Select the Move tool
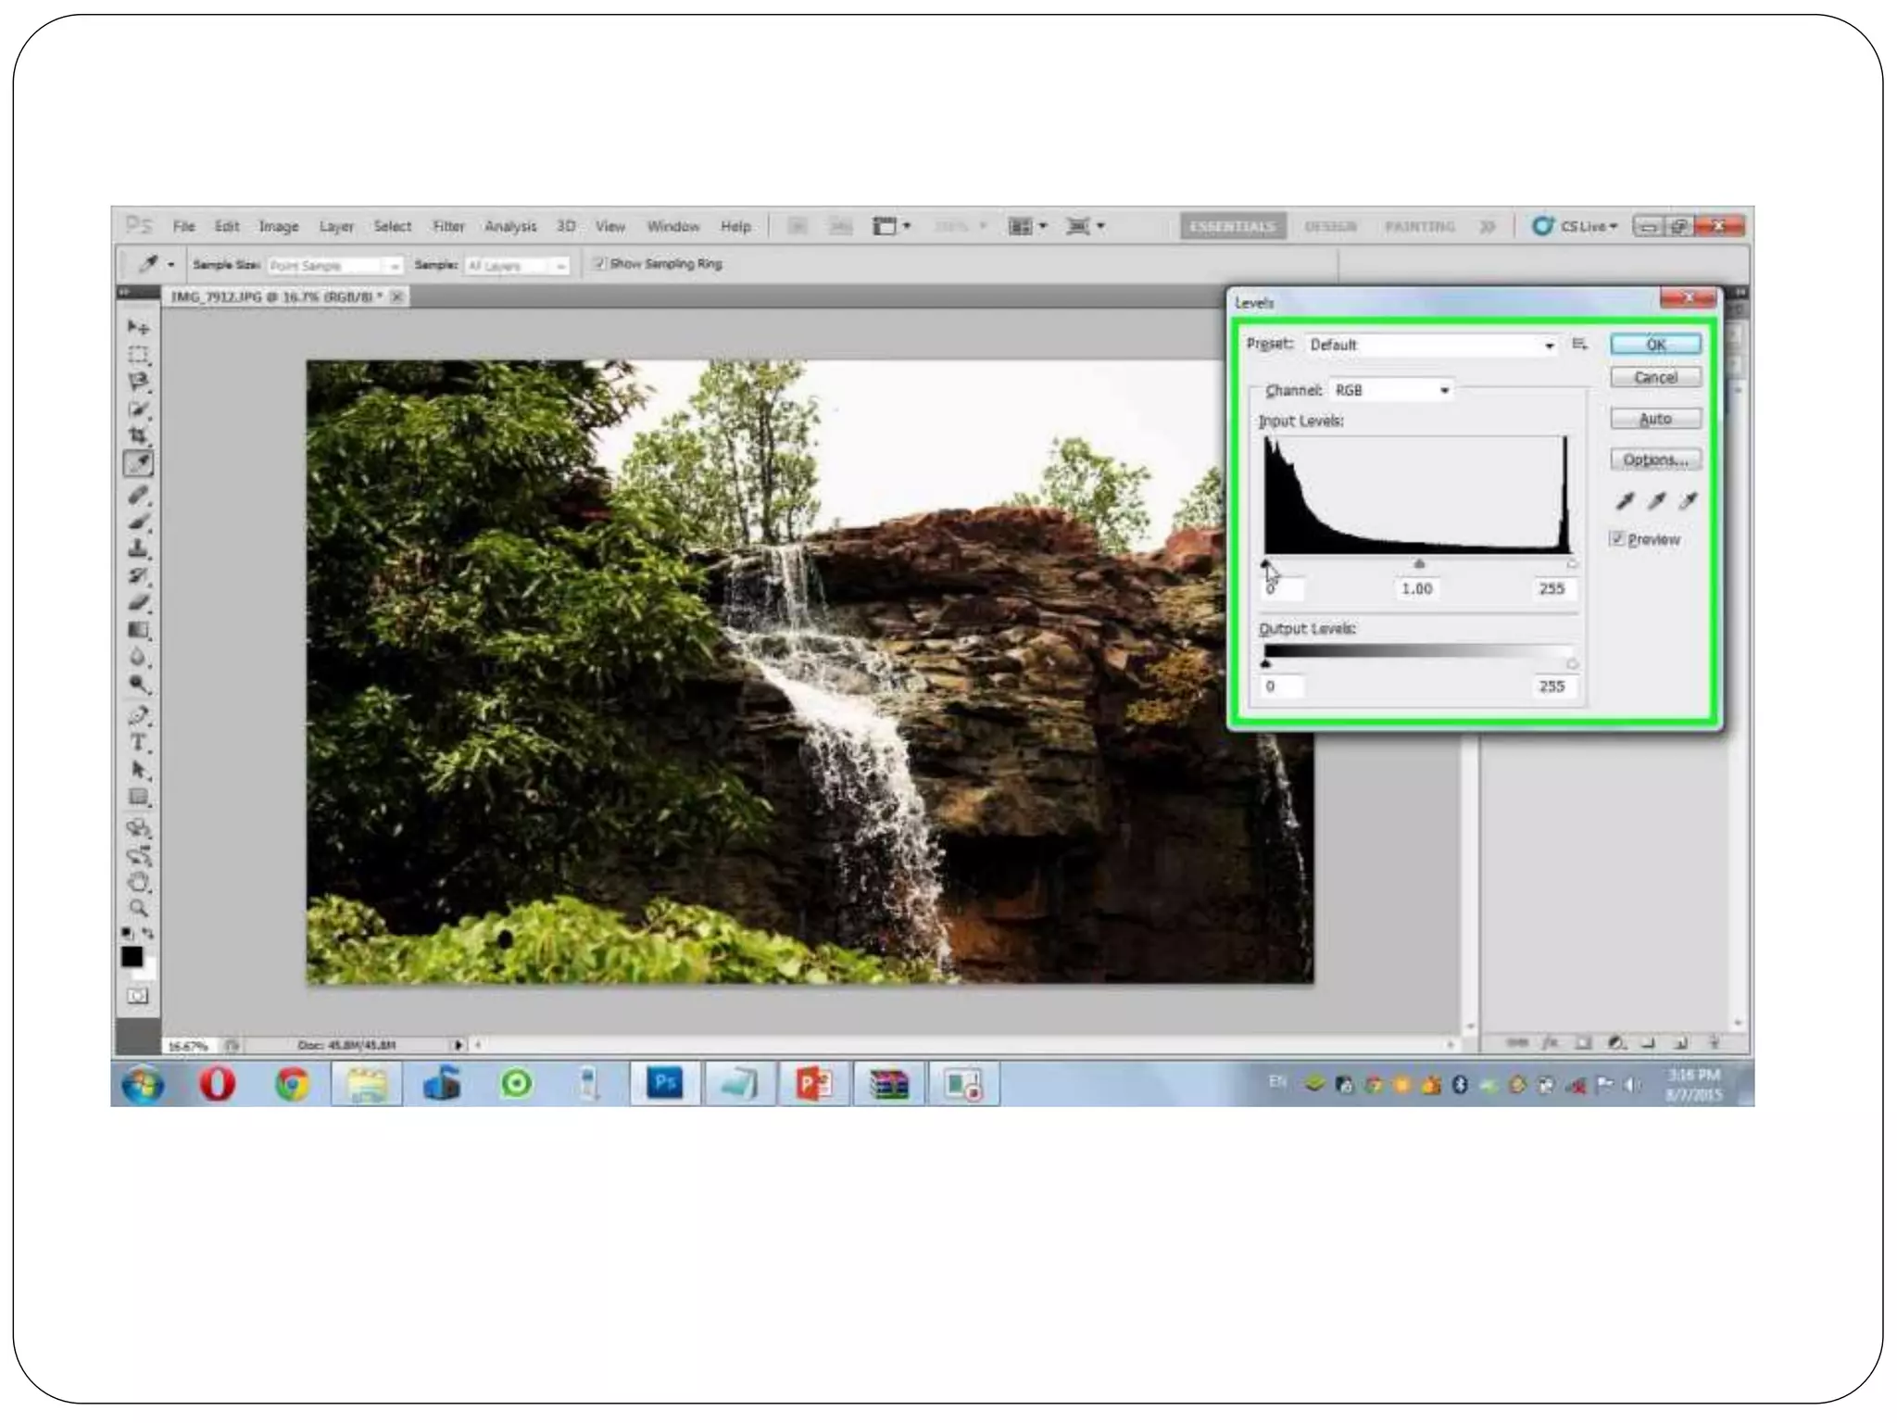This screenshot has height=1423, width=1897. [x=138, y=327]
